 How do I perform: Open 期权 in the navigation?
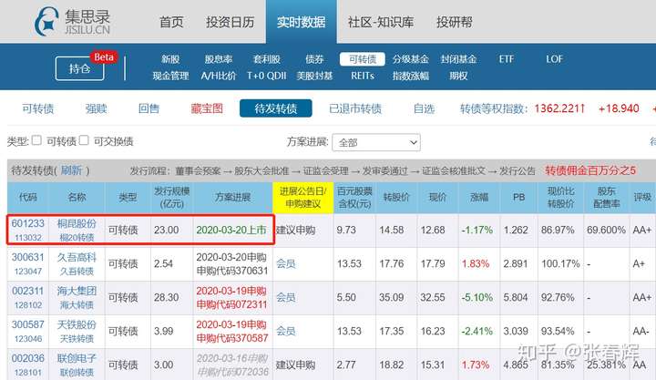[x=458, y=76]
